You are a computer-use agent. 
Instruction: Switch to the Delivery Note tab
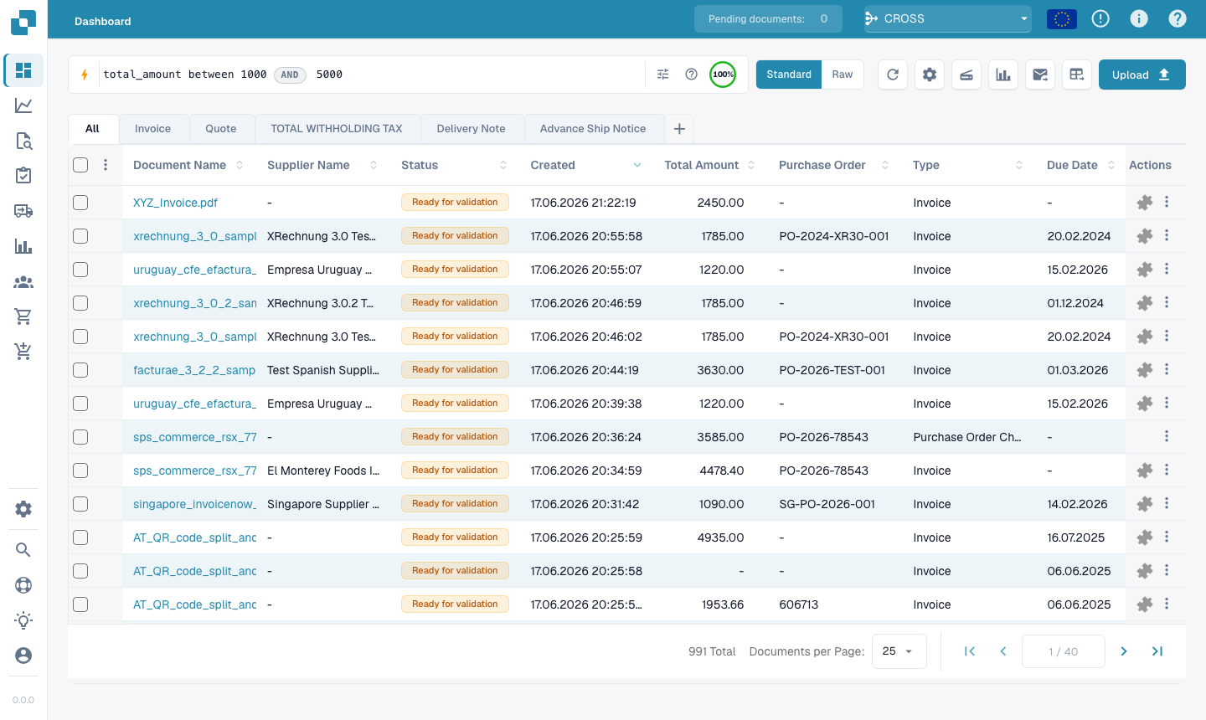pyautogui.click(x=472, y=129)
